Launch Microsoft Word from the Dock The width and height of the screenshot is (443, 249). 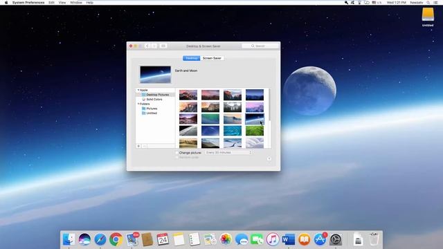pyautogui.click(x=288, y=239)
